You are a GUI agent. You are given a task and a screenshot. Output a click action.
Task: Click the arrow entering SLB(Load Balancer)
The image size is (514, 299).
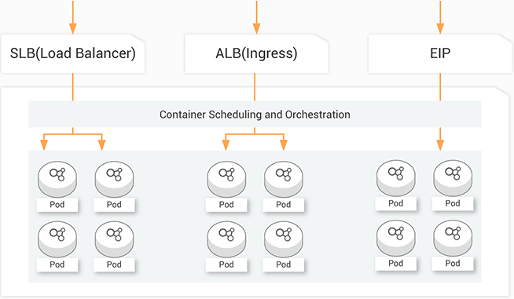73,17
